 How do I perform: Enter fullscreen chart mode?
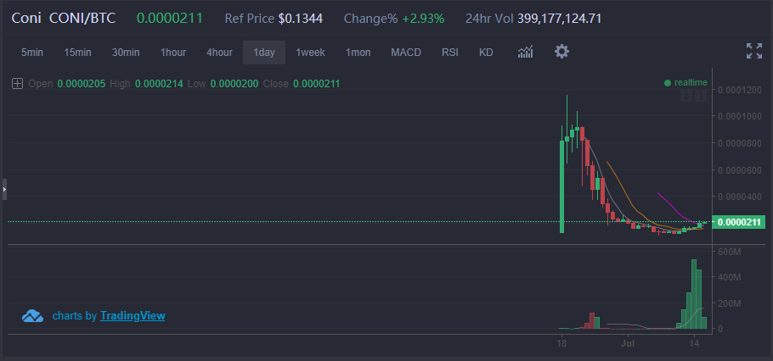coord(753,51)
